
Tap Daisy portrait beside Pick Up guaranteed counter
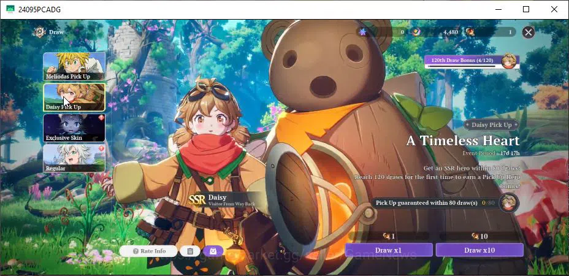[508, 202]
